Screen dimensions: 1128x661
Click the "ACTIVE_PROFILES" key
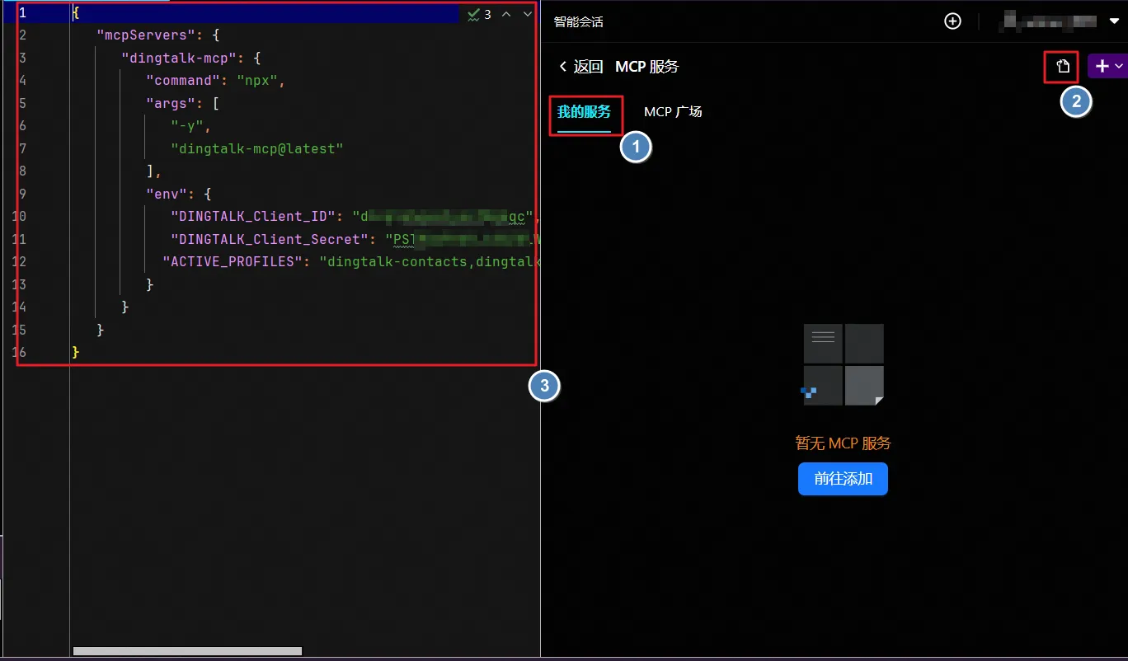[233, 262]
